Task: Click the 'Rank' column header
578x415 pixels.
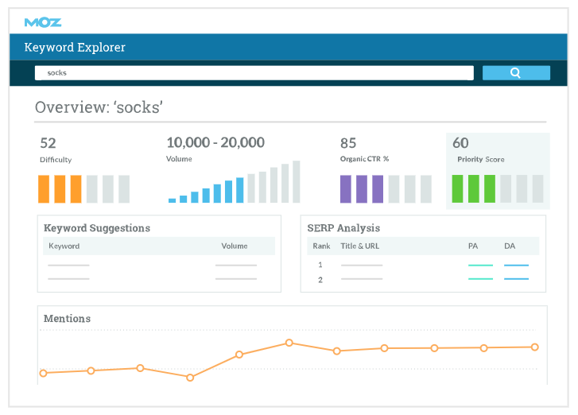Action: (321, 246)
